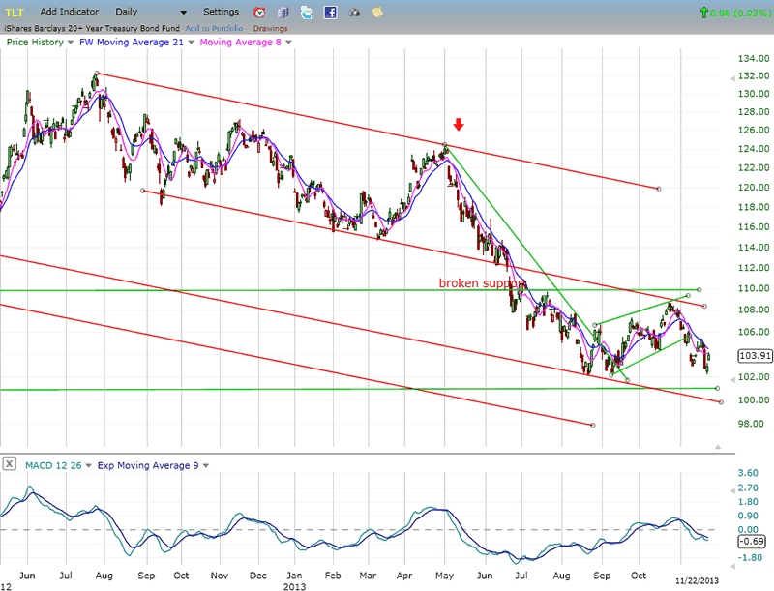Screen dimensions: 774x591
Task: Expand the Moving Average 8 options
Action: pyautogui.click(x=289, y=42)
